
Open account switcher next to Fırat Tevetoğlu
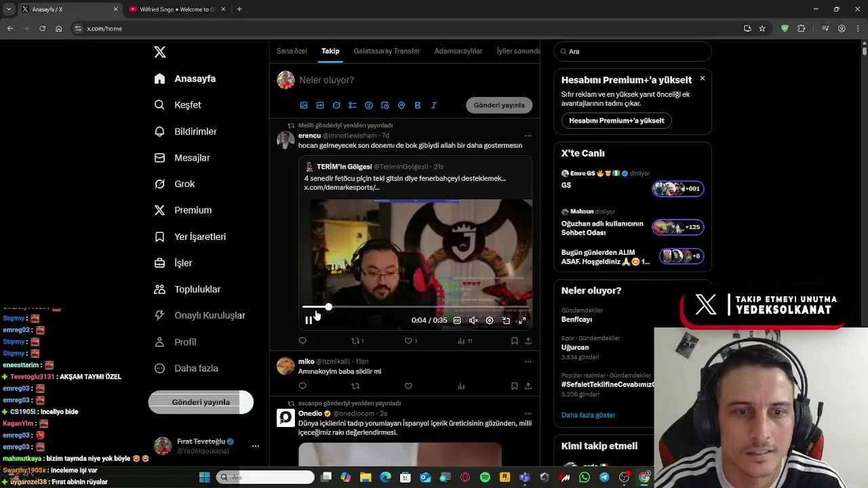[x=256, y=446]
